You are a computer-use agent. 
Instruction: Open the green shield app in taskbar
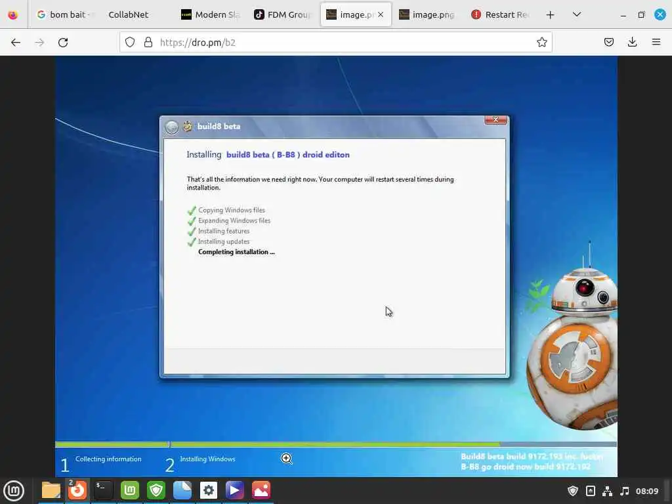156,490
